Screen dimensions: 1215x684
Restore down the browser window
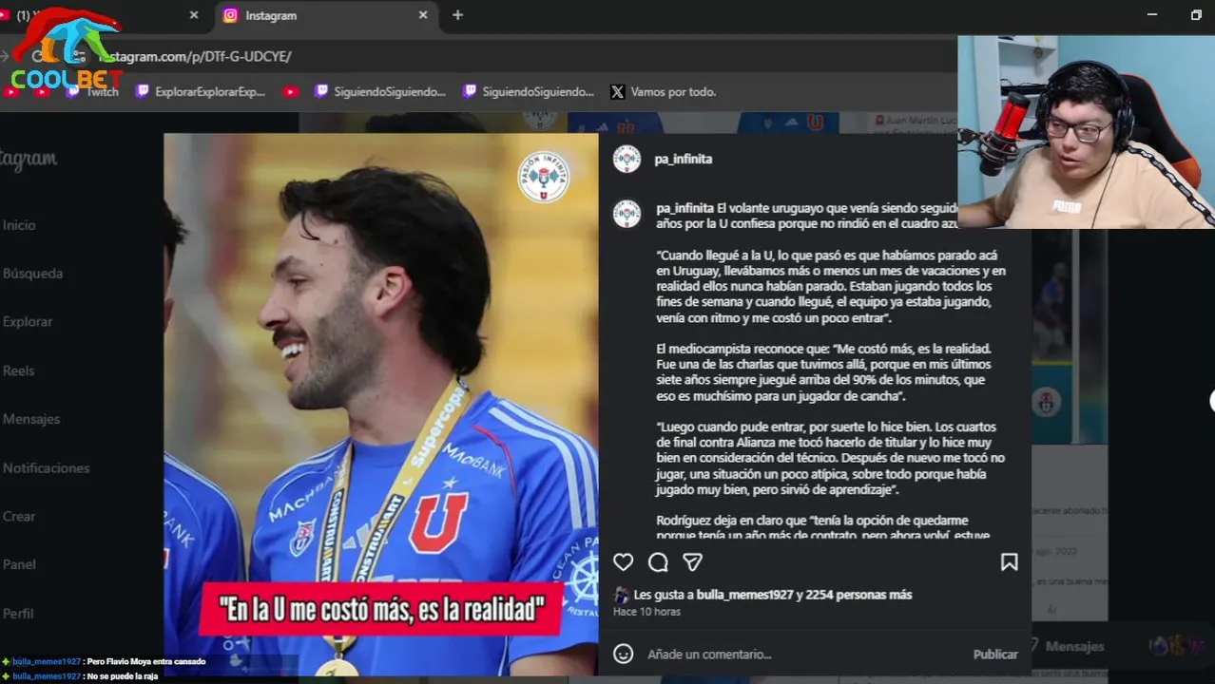coord(1196,15)
